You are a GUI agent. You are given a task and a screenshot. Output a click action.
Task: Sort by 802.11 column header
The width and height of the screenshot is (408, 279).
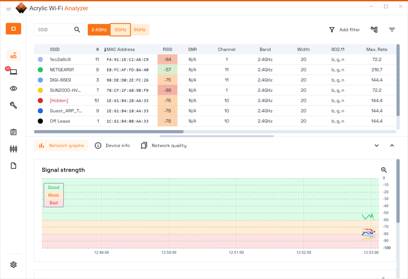pos(338,49)
